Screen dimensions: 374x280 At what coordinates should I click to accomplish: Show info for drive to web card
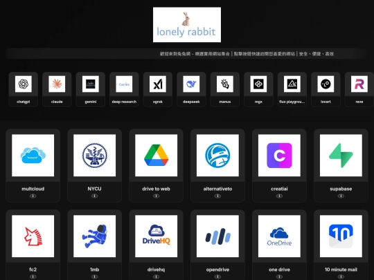157,196
